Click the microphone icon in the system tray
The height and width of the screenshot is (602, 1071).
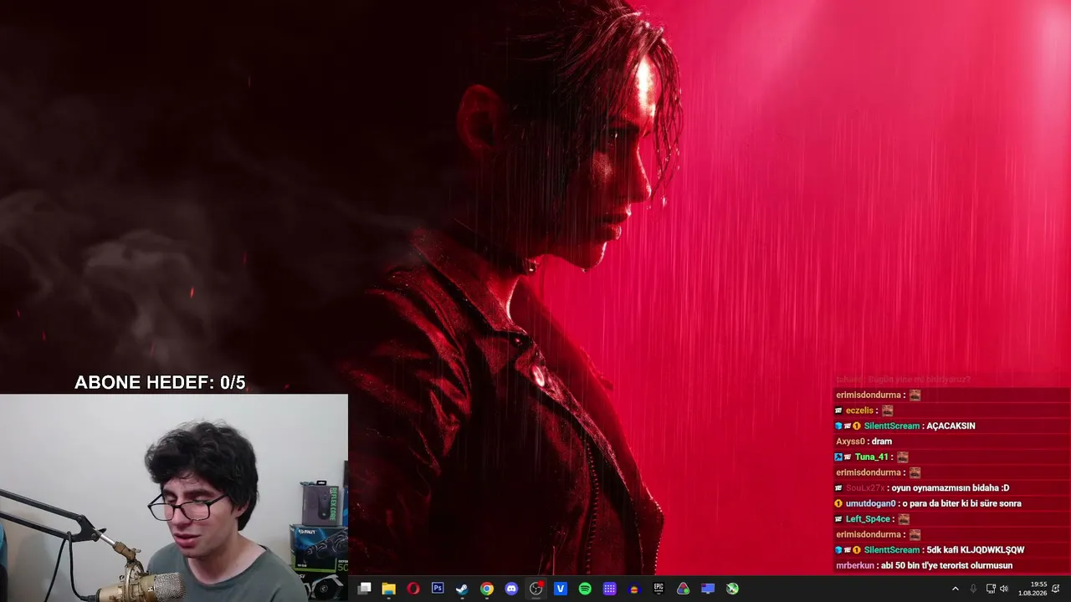tap(973, 589)
